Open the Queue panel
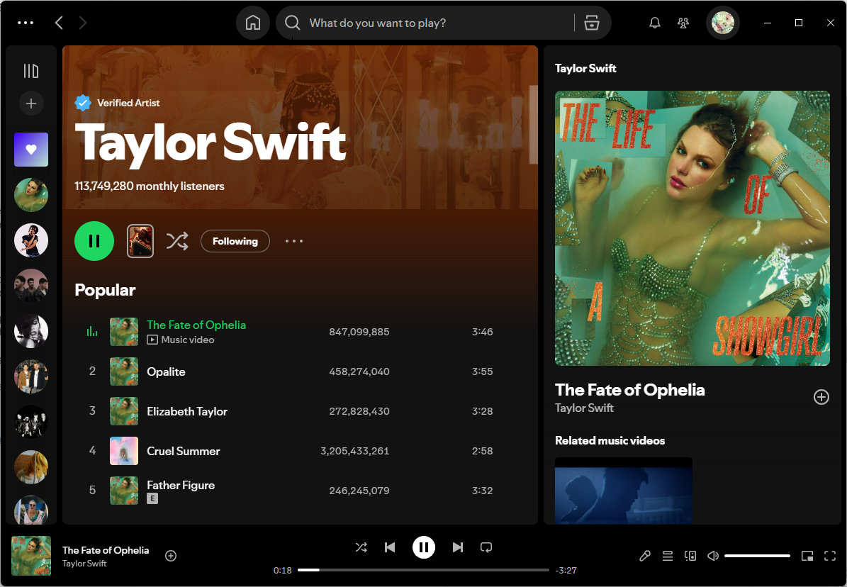 668,556
